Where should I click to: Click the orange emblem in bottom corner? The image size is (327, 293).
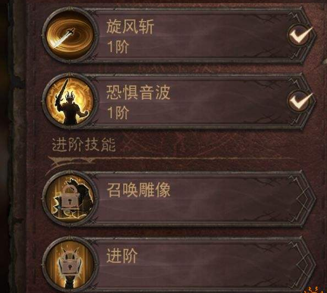(315, 290)
